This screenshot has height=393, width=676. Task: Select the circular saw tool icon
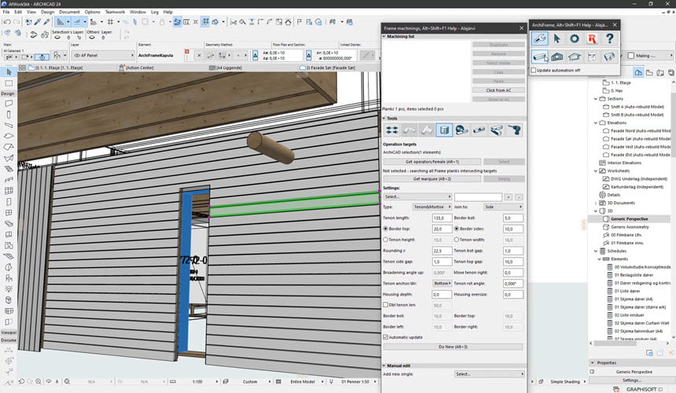point(461,130)
